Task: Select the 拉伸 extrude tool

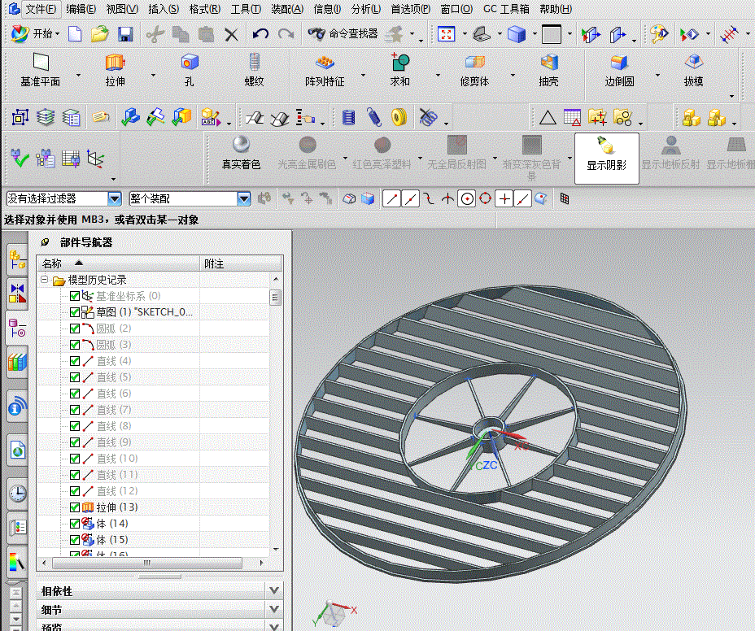Action: (x=115, y=71)
